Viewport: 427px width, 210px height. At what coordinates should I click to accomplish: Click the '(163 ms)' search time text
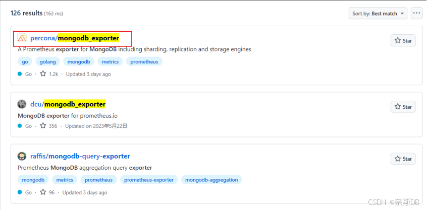click(x=54, y=14)
